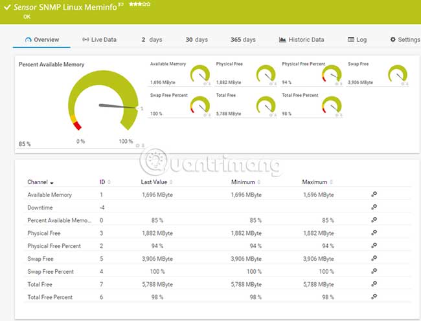Open channel settings for Swap Free row

(x=374, y=258)
